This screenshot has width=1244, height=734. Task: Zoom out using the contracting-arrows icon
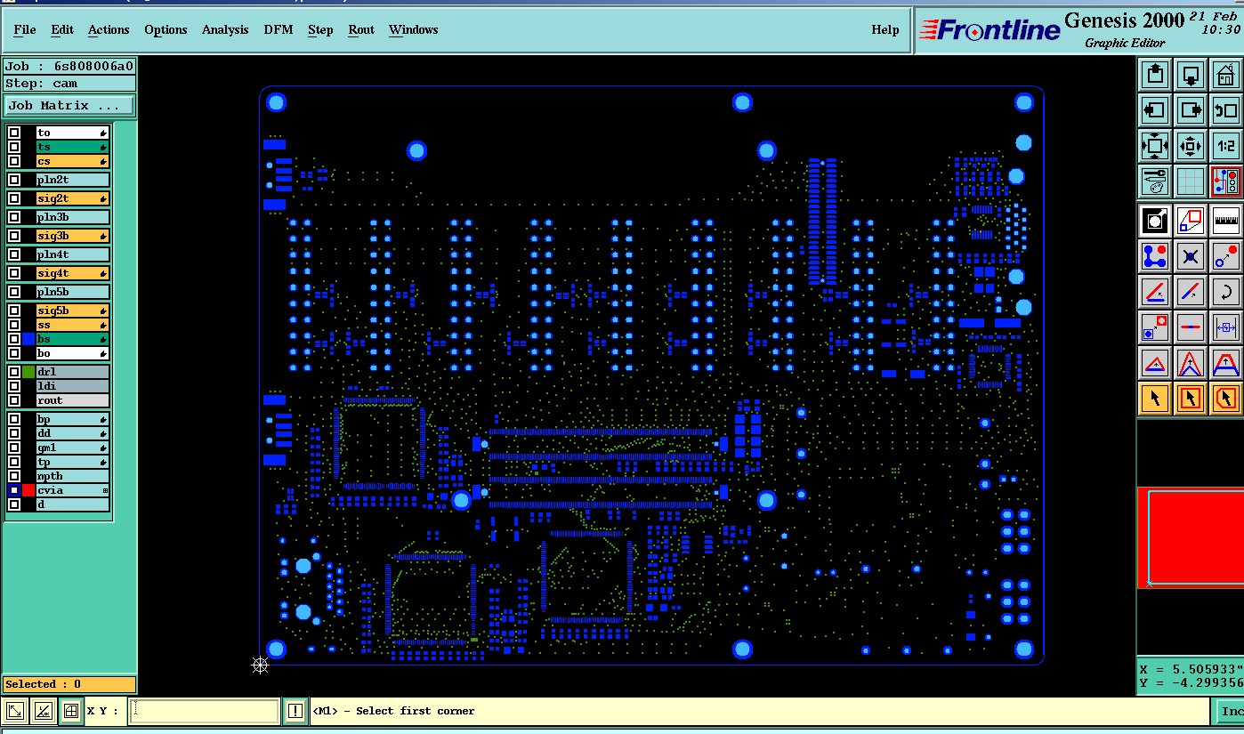[x=1191, y=146]
